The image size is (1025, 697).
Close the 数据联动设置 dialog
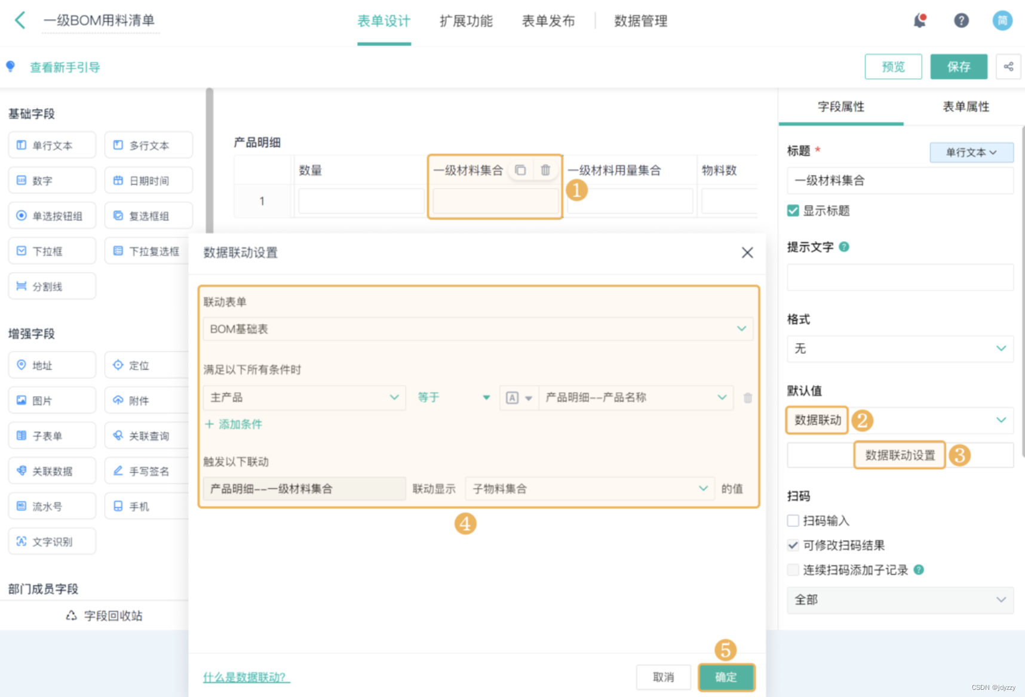point(747,252)
